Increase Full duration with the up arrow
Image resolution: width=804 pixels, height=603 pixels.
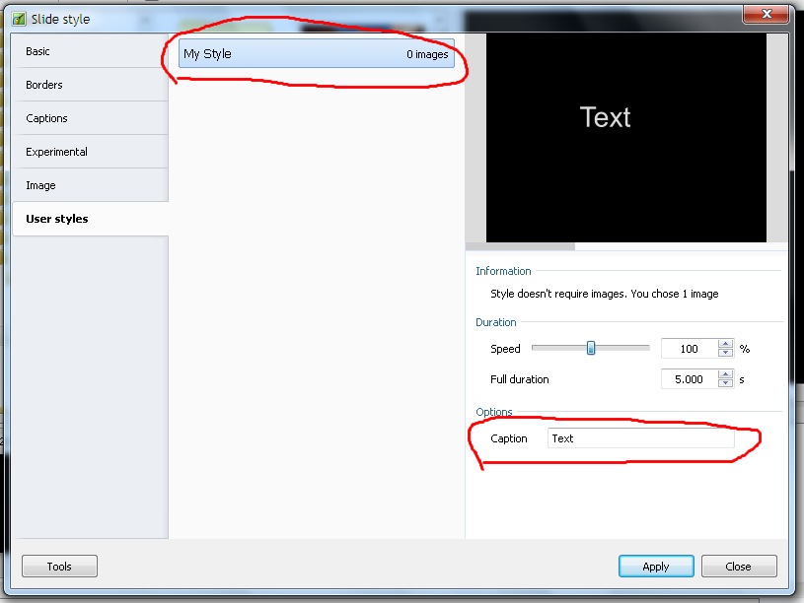[x=726, y=374]
